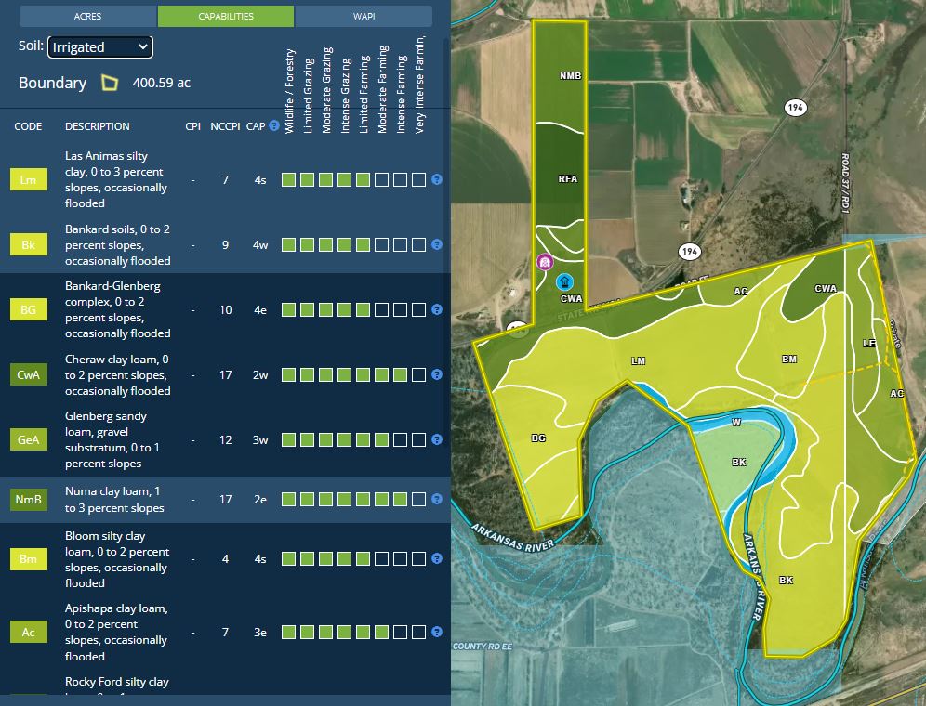Open help icon for Apishapa clay loam row
Viewport: 926px width, 706px height.
coord(437,633)
